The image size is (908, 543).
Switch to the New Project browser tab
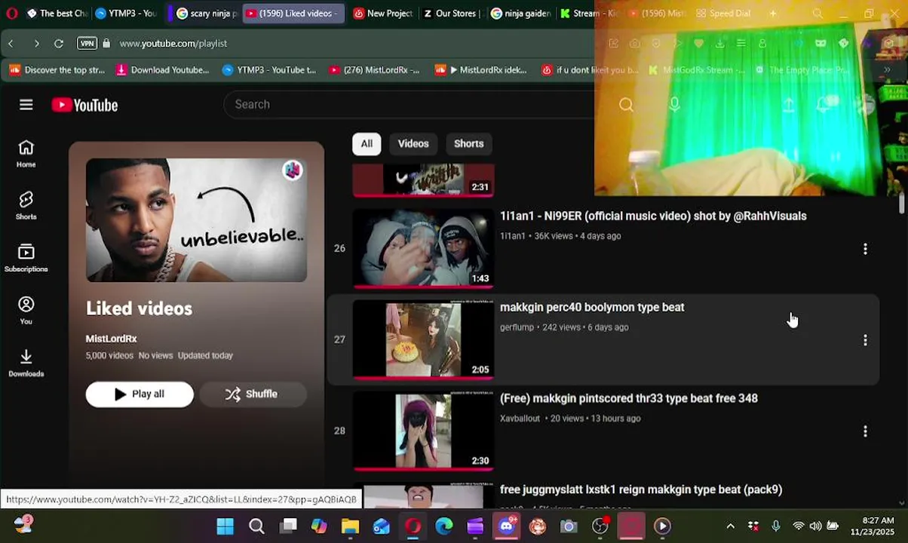click(383, 14)
